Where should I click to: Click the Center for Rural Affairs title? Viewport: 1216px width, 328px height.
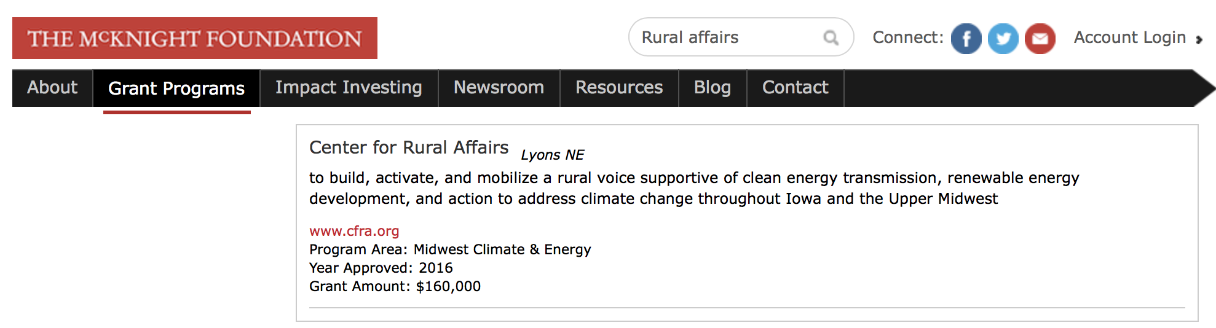coord(409,147)
